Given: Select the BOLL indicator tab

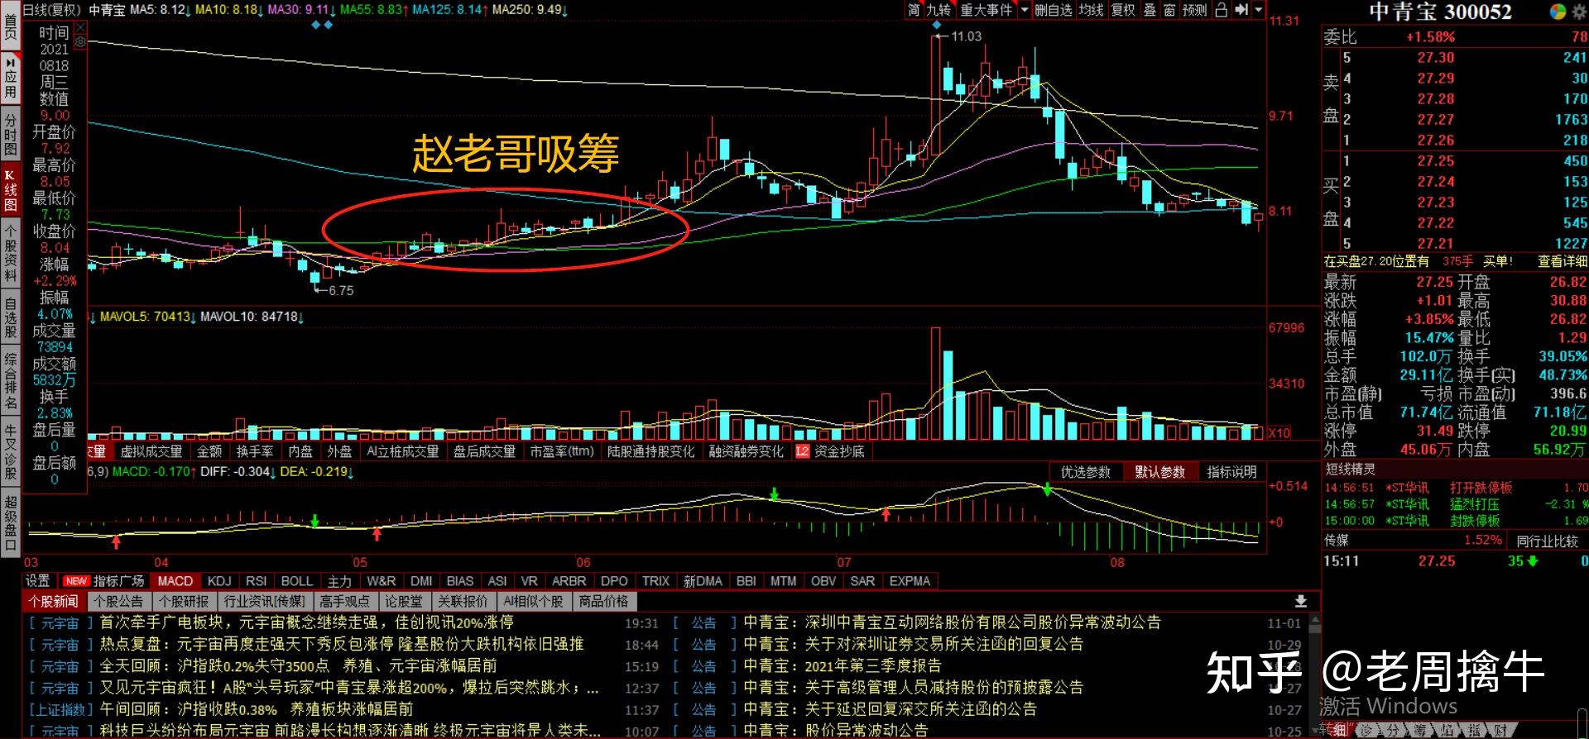Looking at the screenshot, I should pos(297,581).
